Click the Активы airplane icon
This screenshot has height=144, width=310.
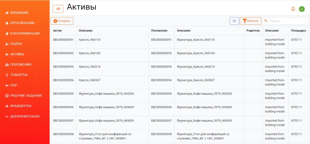tap(7, 54)
